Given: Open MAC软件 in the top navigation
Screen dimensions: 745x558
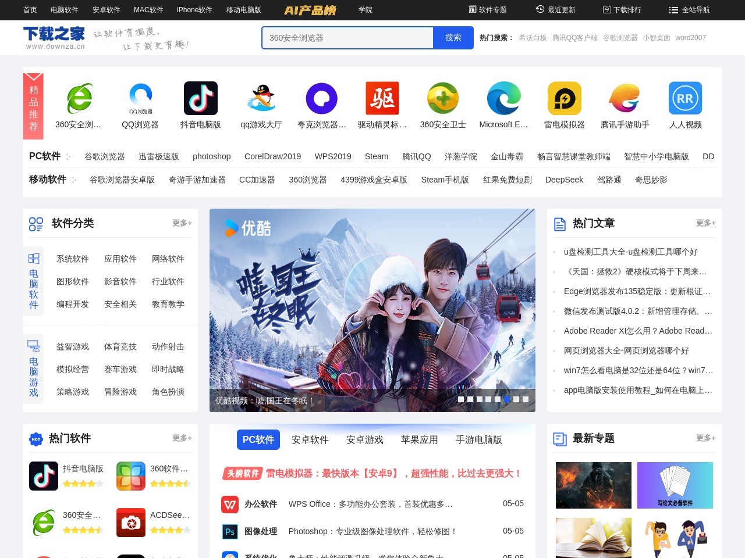Looking at the screenshot, I should pyautogui.click(x=148, y=10).
